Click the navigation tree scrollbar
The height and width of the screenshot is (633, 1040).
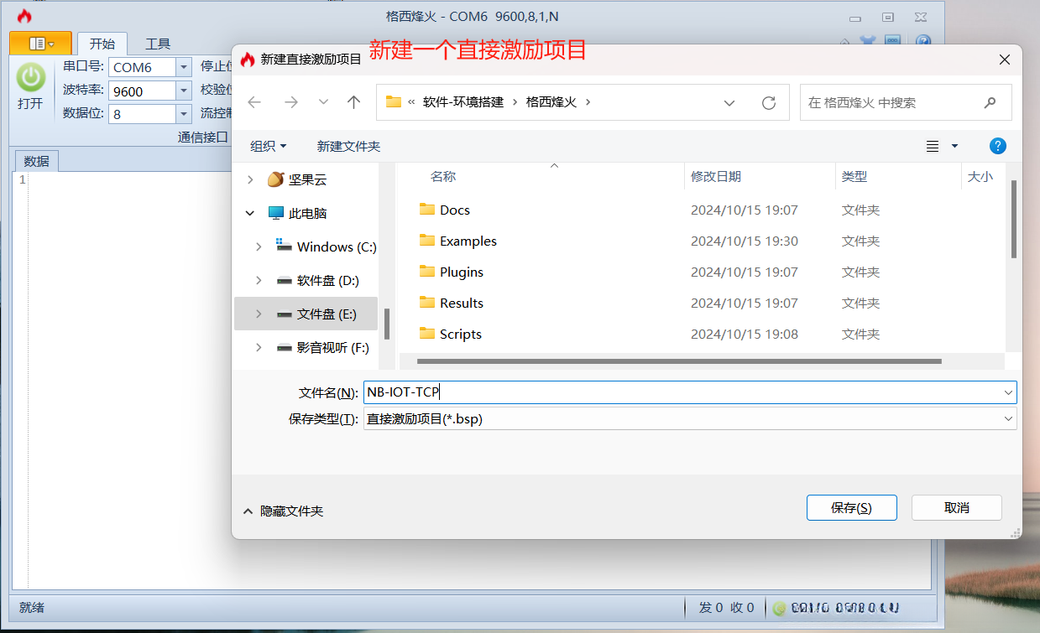(386, 324)
